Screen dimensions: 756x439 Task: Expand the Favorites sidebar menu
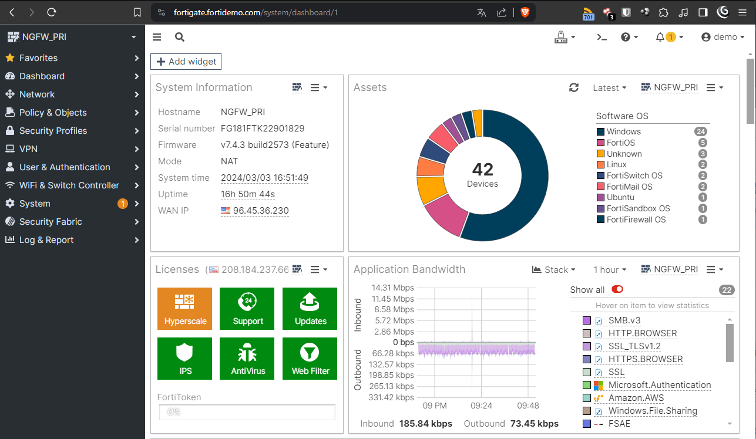tap(72, 58)
